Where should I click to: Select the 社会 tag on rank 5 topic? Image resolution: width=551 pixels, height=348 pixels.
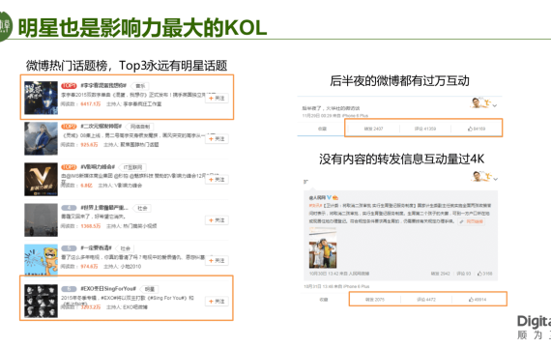pyautogui.click(x=125, y=248)
